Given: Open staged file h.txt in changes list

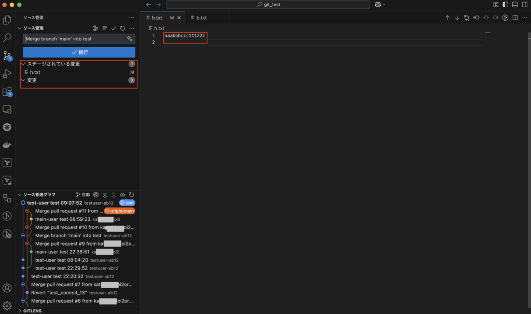Looking at the screenshot, I should click(79, 72).
